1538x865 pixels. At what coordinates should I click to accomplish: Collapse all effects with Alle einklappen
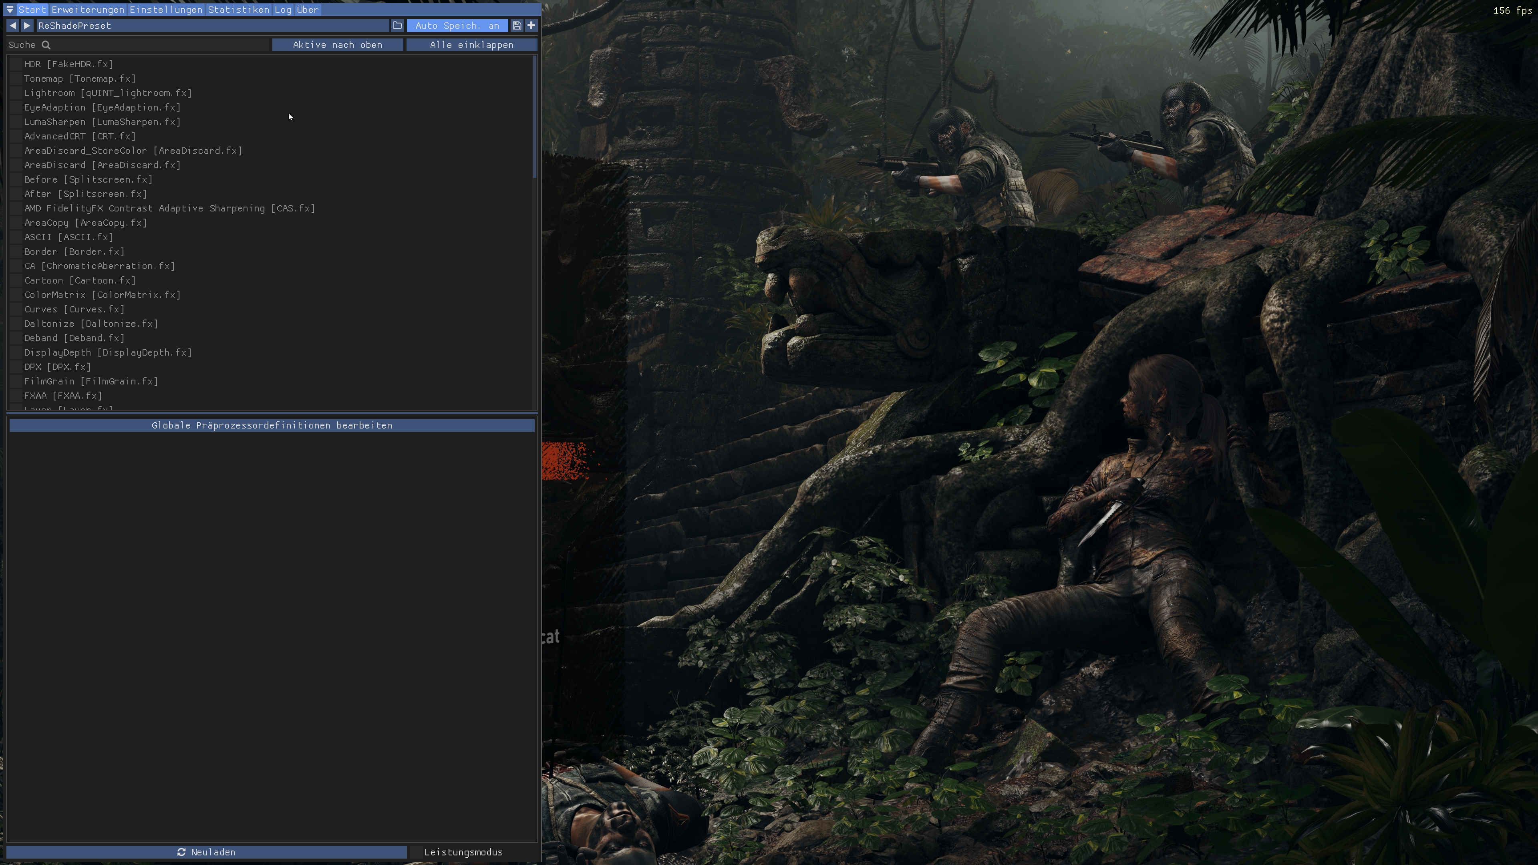[x=472, y=45]
